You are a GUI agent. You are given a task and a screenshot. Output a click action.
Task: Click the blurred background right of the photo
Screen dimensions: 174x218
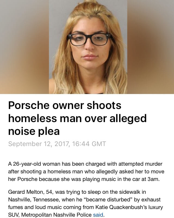(x=151, y=47)
